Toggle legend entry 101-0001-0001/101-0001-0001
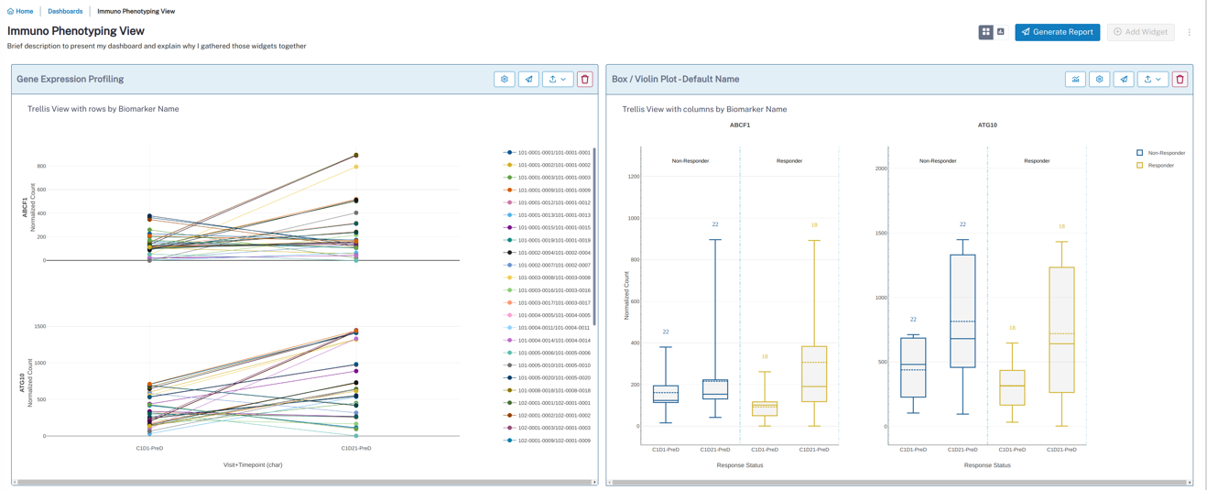Image resolution: width=1207 pixels, height=490 pixels. pos(553,153)
